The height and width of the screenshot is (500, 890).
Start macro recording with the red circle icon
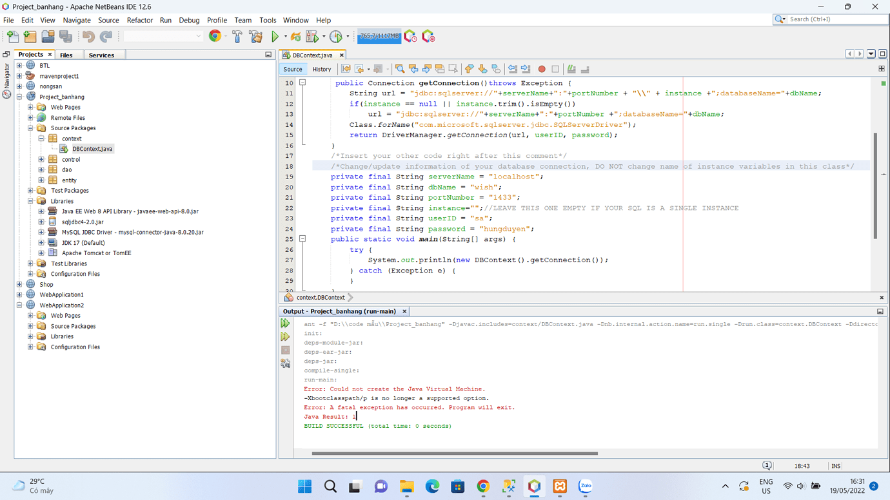[542, 69]
